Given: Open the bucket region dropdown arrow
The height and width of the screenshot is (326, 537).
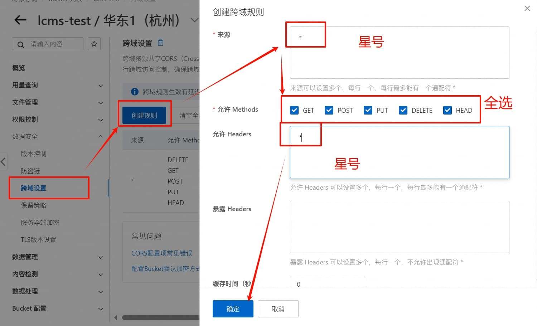Looking at the screenshot, I should [194, 20].
